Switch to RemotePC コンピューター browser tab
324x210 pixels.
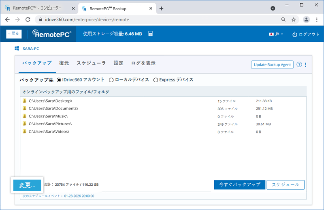39,8
